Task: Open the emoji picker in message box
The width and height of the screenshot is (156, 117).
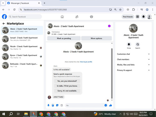Action: 106,105
